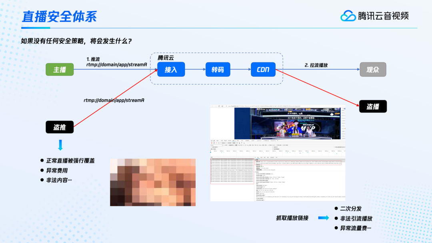This screenshot has width=432, height=243.
Task: Click the blue right arrow beside 抓取播放链接
Action: coord(323,218)
